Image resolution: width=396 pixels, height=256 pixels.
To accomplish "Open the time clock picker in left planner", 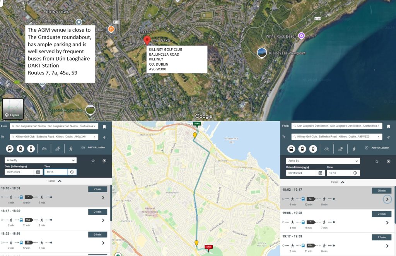I will [72, 172].
